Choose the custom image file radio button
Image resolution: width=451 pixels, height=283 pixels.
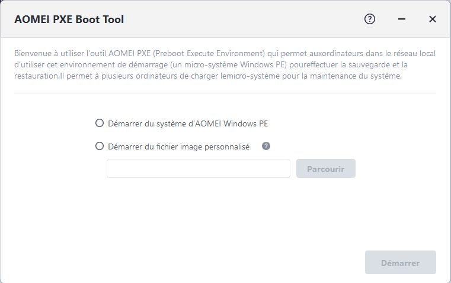point(100,146)
